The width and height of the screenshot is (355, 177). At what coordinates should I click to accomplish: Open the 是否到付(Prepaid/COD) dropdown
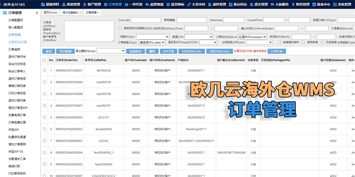208,42
